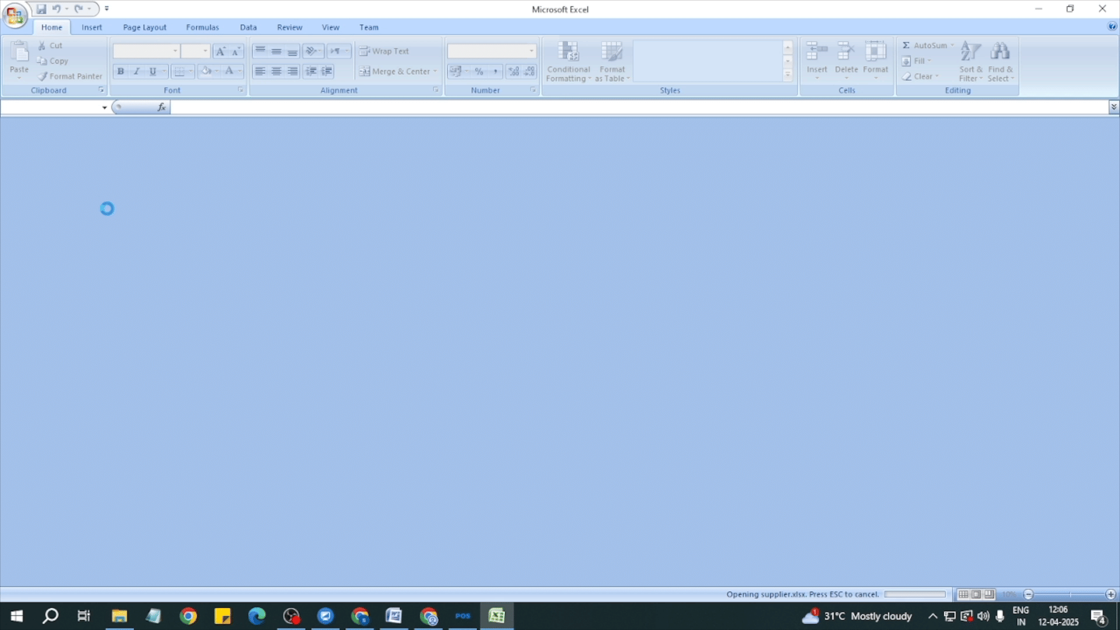
Task: Click the Orientation text angle icon
Action: click(311, 51)
